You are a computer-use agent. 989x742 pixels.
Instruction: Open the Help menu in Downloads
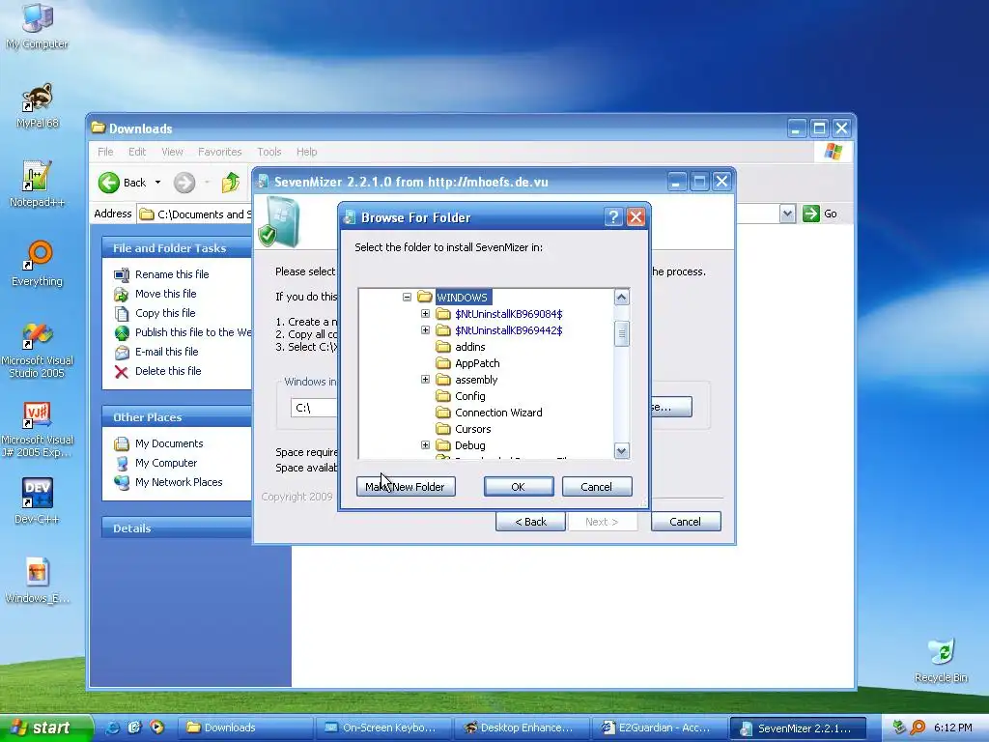(306, 152)
